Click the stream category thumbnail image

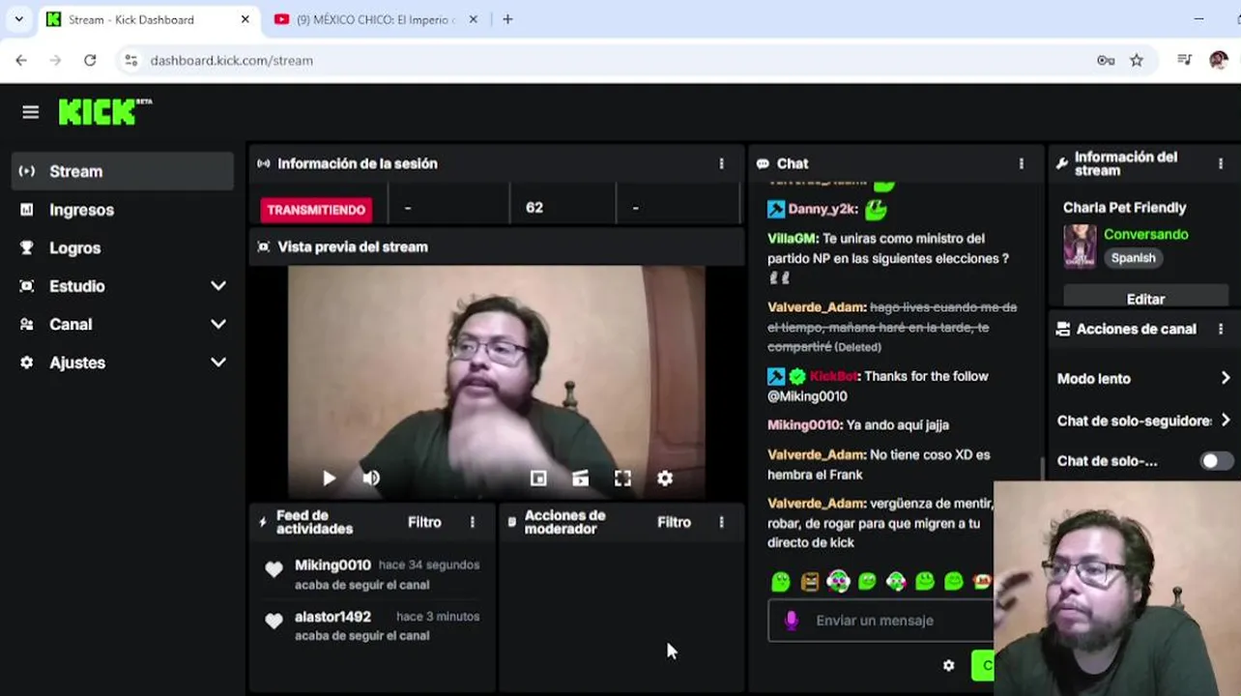pos(1080,246)
